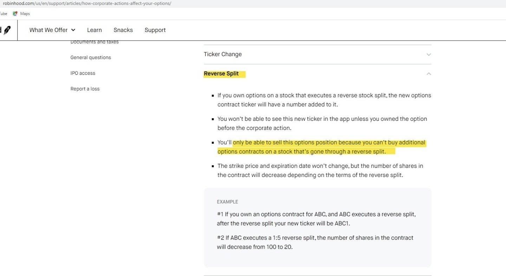Click the Robinhood feather logo

(7, 30)
